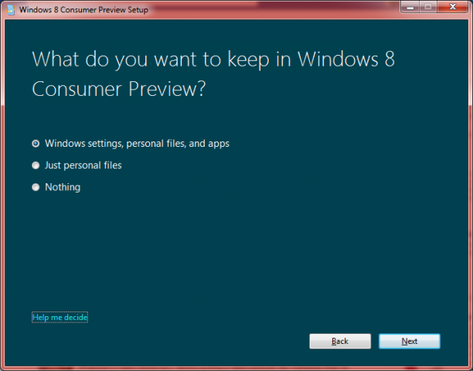
Task: Click the "Windows 8 Consumer Preview Setup" title text
Action: coord(83,9)
